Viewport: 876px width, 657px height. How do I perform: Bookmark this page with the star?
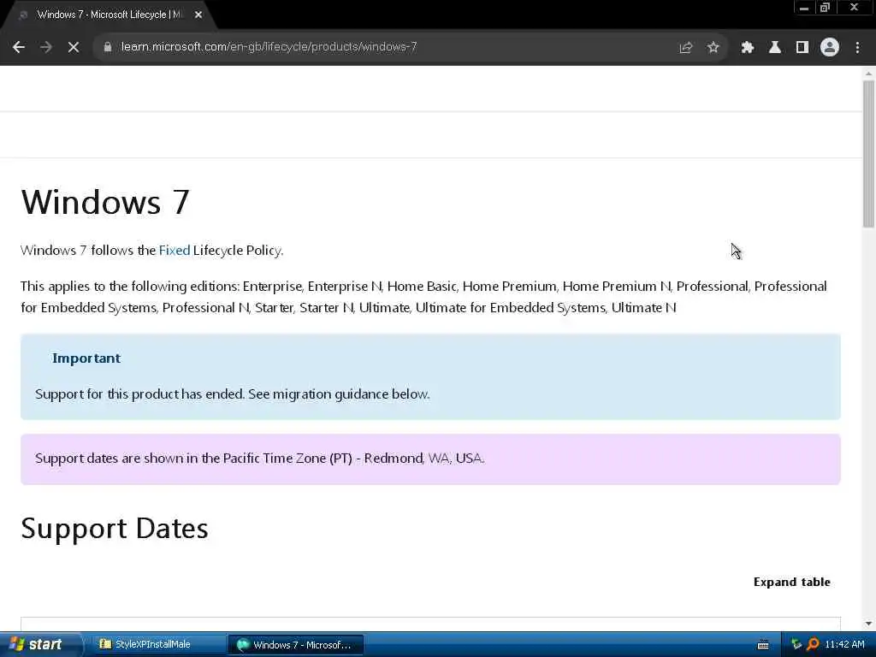click(713, 48)
